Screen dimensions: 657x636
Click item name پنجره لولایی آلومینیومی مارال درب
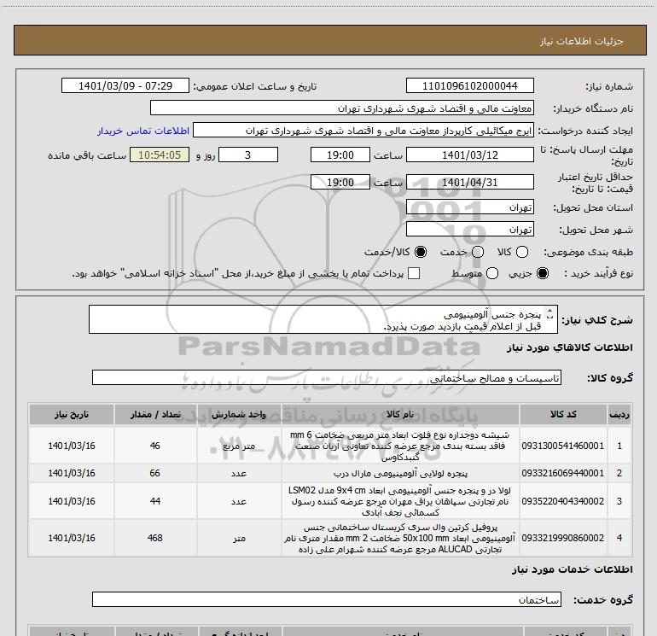click(x=400, y=473)
